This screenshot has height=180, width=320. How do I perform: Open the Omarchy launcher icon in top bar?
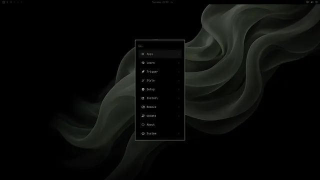[x=3, y=2]
